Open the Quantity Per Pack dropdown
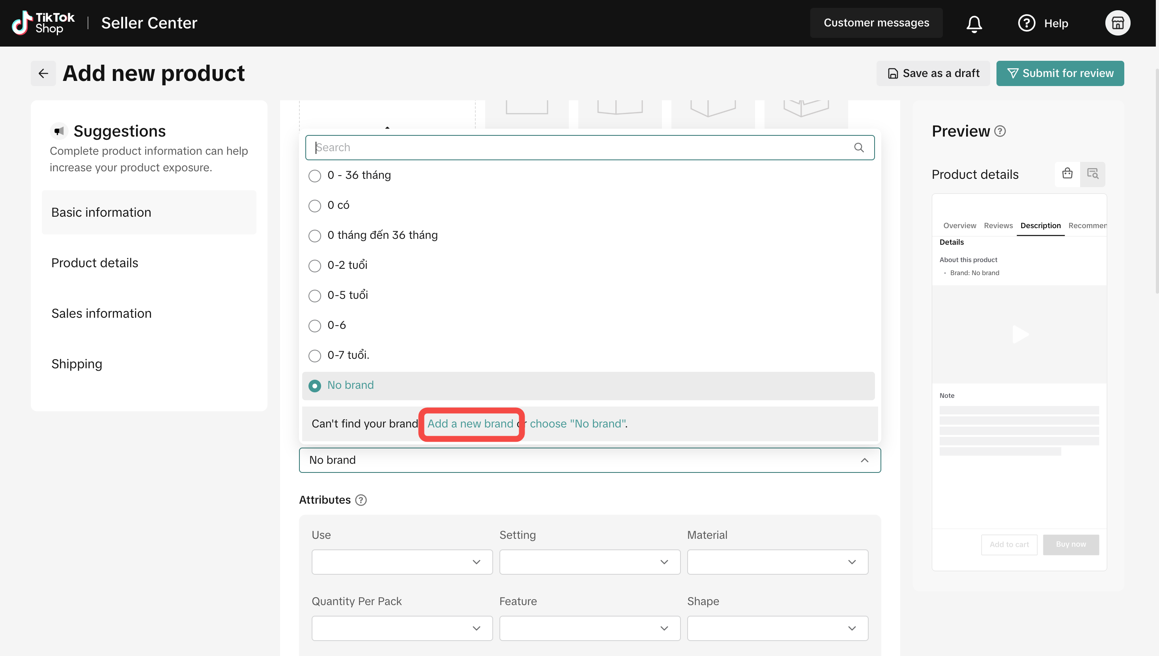The height and width of the screenshot is (656, 1159). pyautogui.click(x=402, y=628)
